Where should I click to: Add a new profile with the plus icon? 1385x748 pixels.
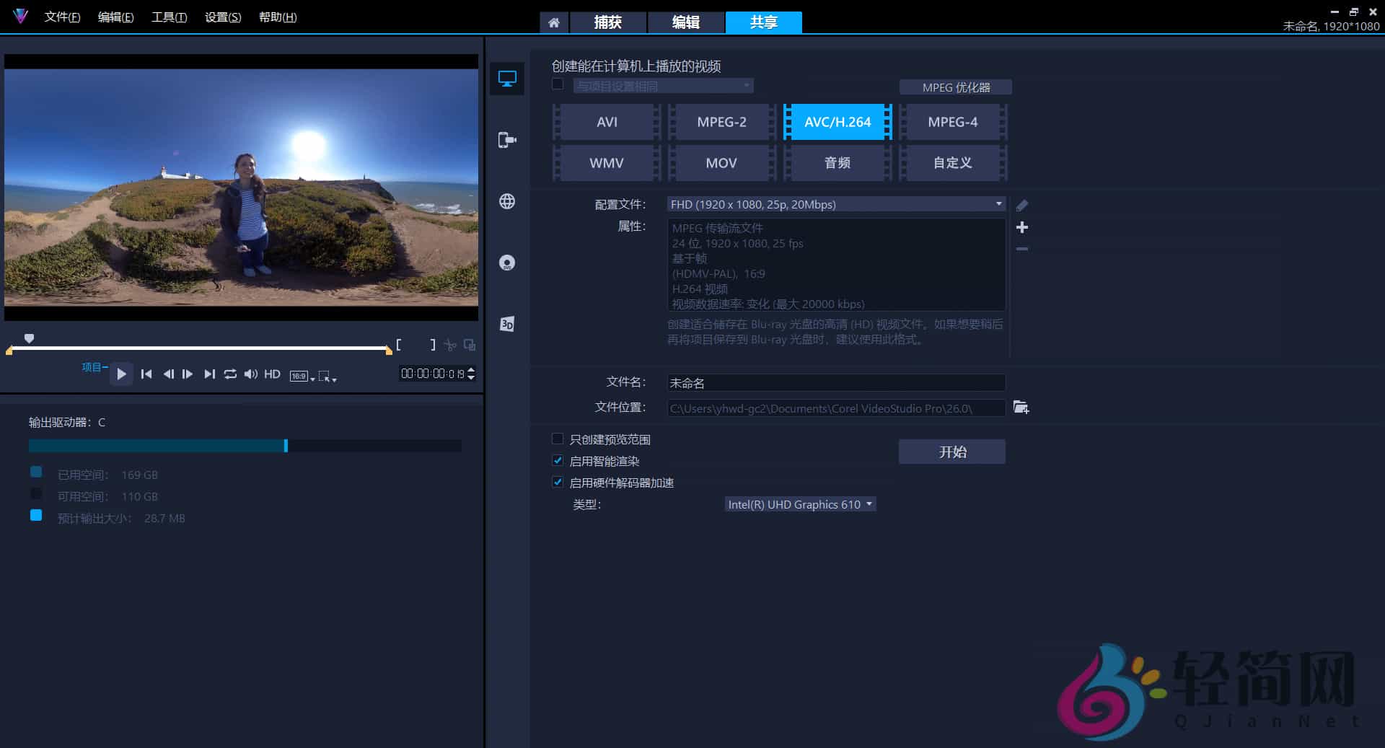click(1022, 227)
